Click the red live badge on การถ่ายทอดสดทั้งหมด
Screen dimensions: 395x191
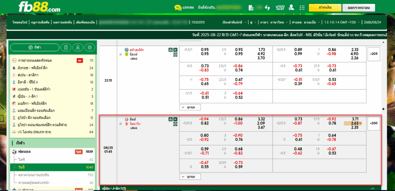point(80,61)
